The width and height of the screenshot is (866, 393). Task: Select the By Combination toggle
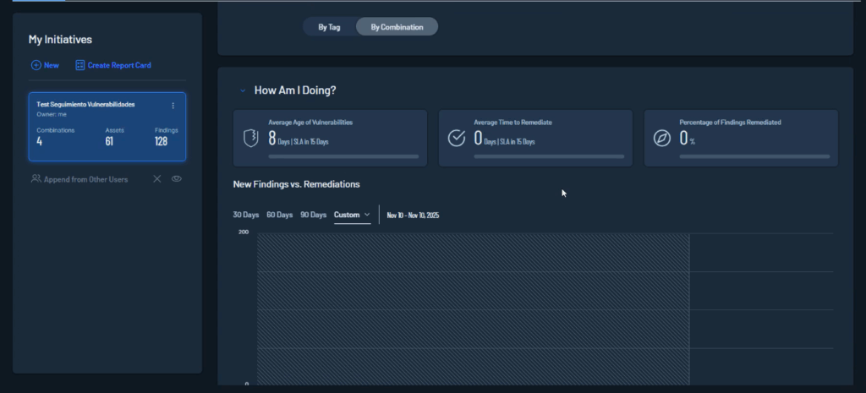397,27
